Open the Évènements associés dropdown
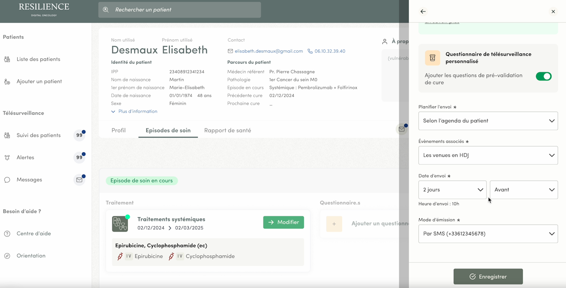The image size is (566, 288). click(488, 155)
